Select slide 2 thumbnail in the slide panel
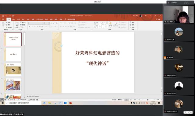The width and height of the screenshot is (195, 116). [13, 55]
